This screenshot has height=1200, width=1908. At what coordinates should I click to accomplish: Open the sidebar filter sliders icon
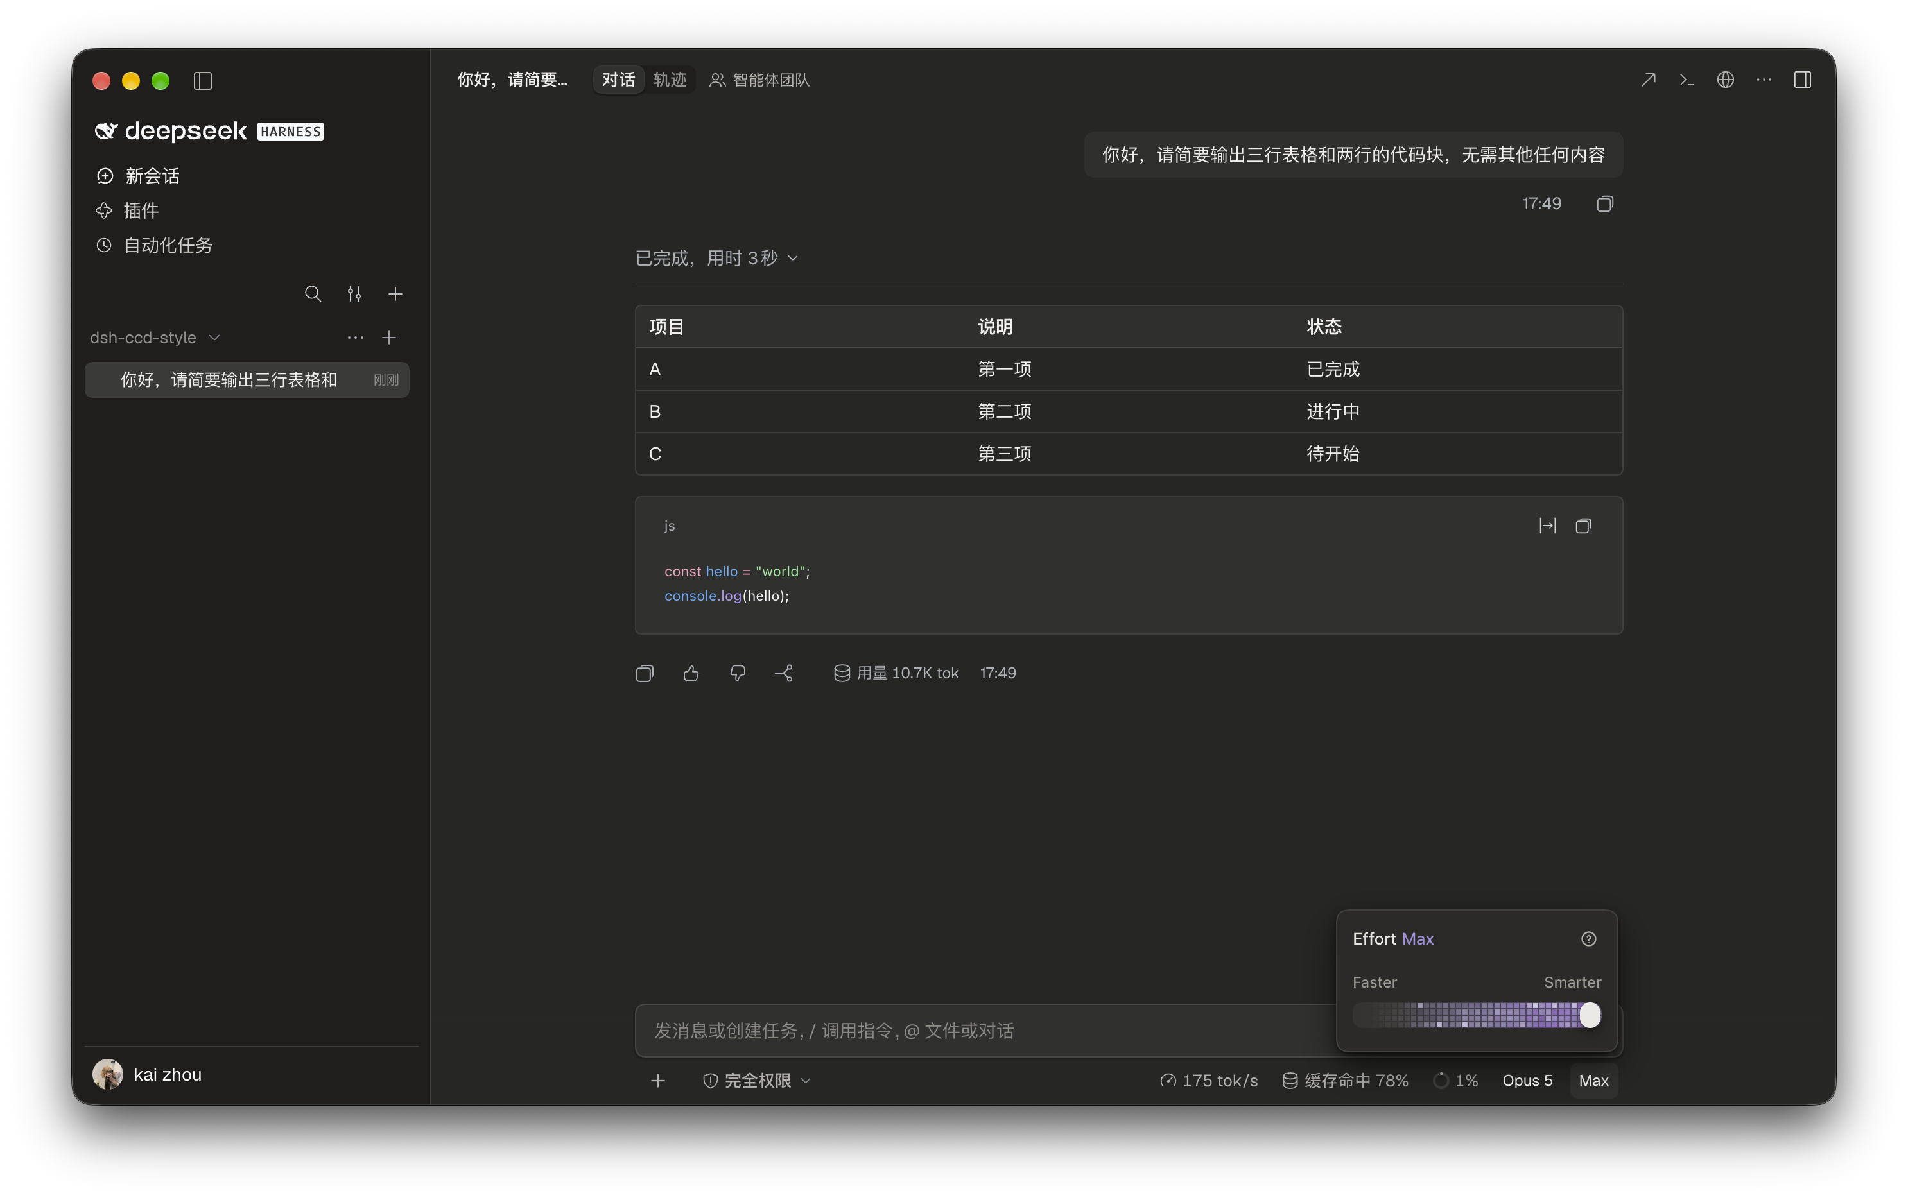coord(354,294)
